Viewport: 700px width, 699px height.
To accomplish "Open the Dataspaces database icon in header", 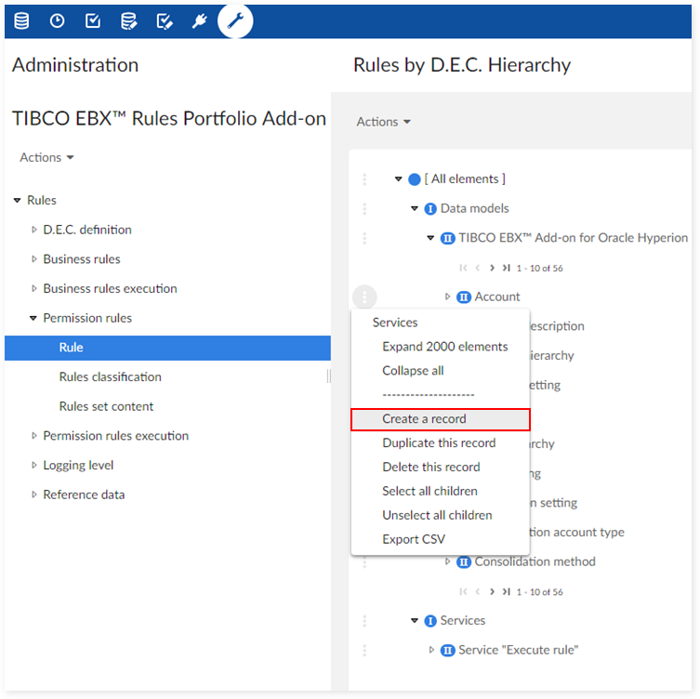I will point(21,21).
